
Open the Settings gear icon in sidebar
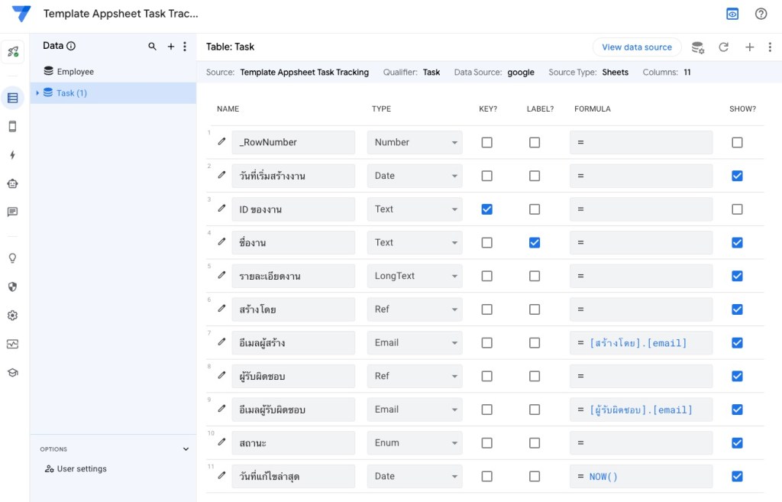13,316
